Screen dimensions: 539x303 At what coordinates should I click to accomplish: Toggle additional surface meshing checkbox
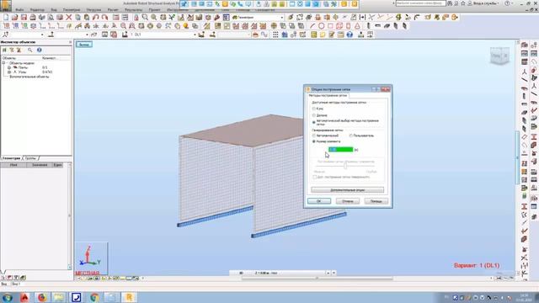click(314, 177)
